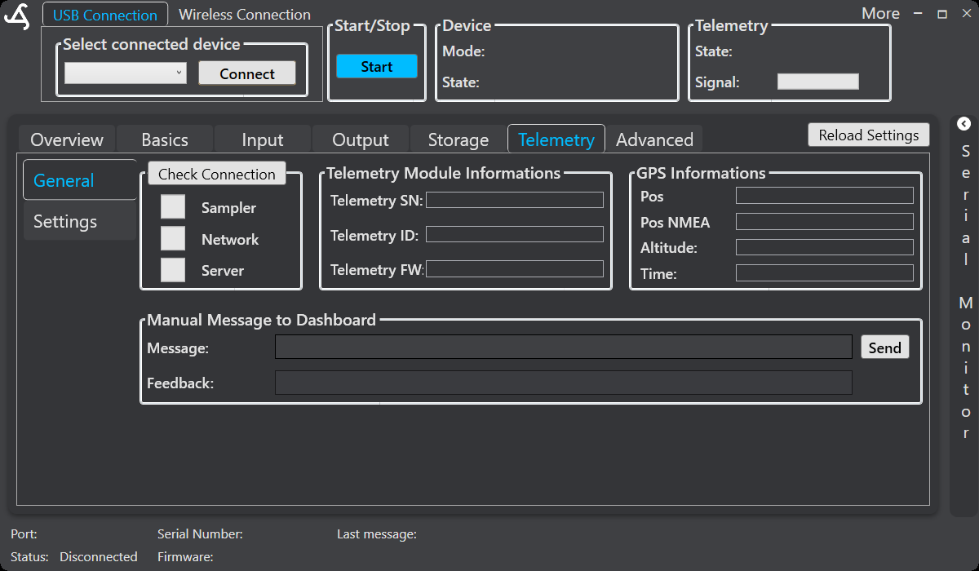This screenshot has width=979, height=571.
Task: Open the Advanced tab
Action: (654, 139)
